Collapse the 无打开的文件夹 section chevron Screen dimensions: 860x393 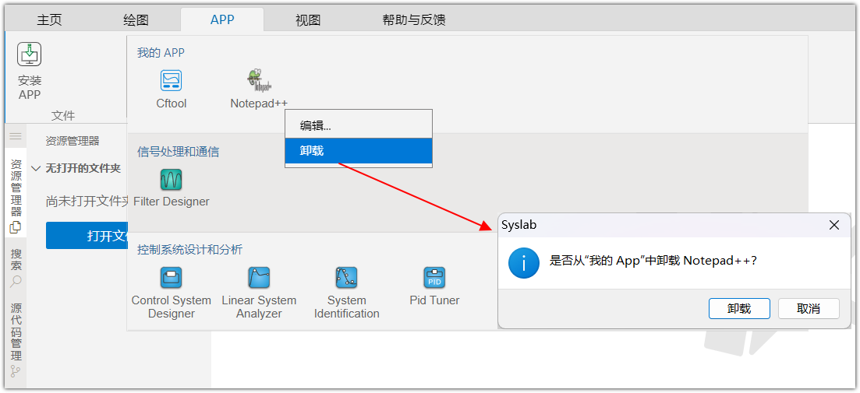pos(36,169)
